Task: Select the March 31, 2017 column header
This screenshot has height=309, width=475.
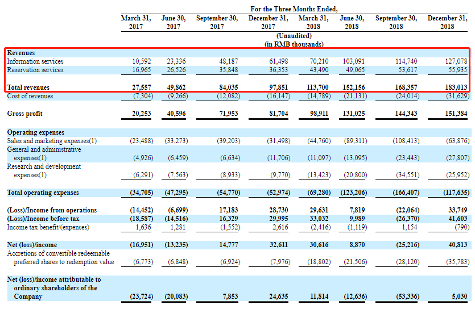Action: 135,22
